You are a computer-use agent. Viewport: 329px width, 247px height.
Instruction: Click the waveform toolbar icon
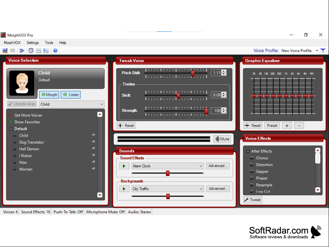tap(39, 50)
